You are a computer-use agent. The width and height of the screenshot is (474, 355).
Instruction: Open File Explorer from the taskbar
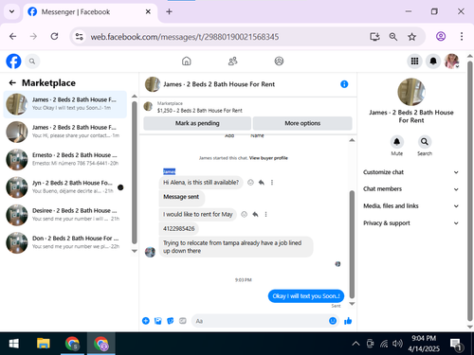click(44, 344)
